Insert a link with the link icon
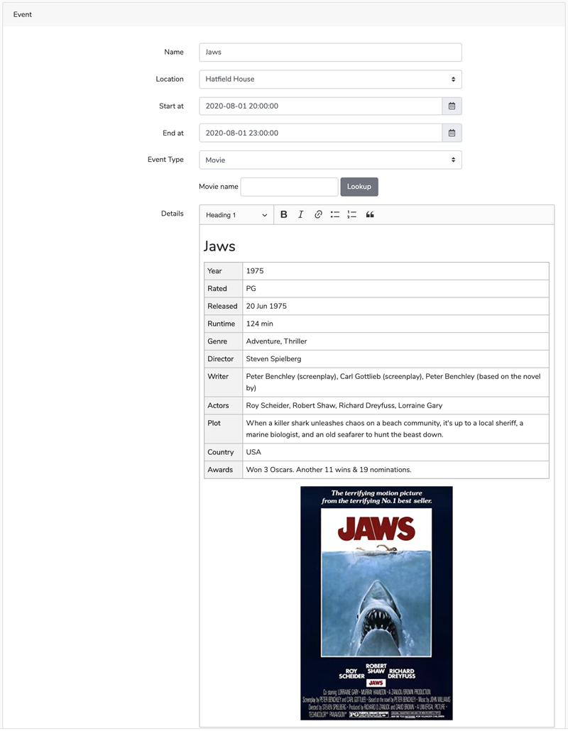This screenshot has height=731, width=568. (x=318, y=214)
